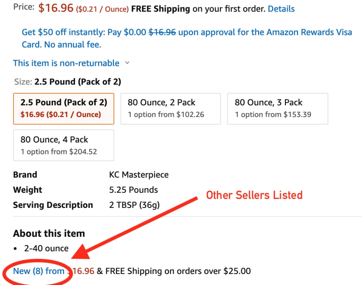The height and width of the screenshot is (285, 362).
Task: Open the Details link for shipping info
Action: coord(281,9)
